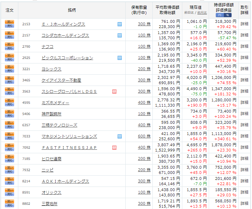Click the orange 買い button for 2153 E・Jホールディングス
This screenshot has height=209, width=252.
click(10, 22)
